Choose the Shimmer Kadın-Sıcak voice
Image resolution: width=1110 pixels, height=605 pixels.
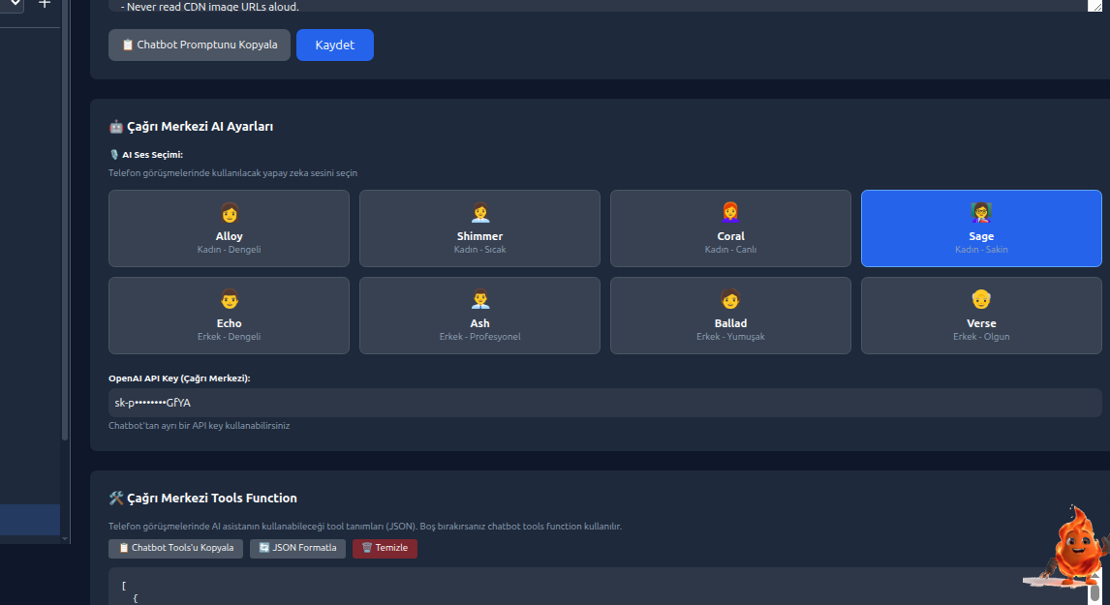pos(479,228)
